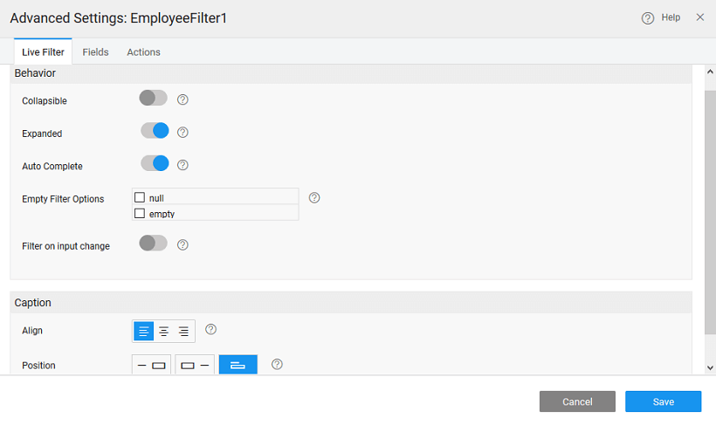
Task: Check the null filter option
Action: (x=140, y=198)
